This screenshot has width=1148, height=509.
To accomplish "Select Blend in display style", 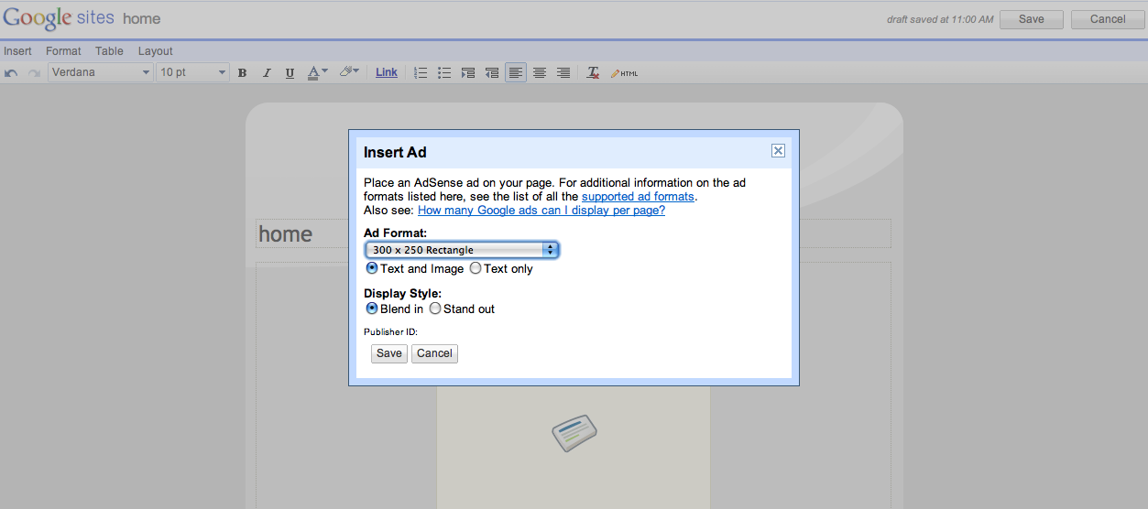I will pyautogui.click(x=372, y=309).
